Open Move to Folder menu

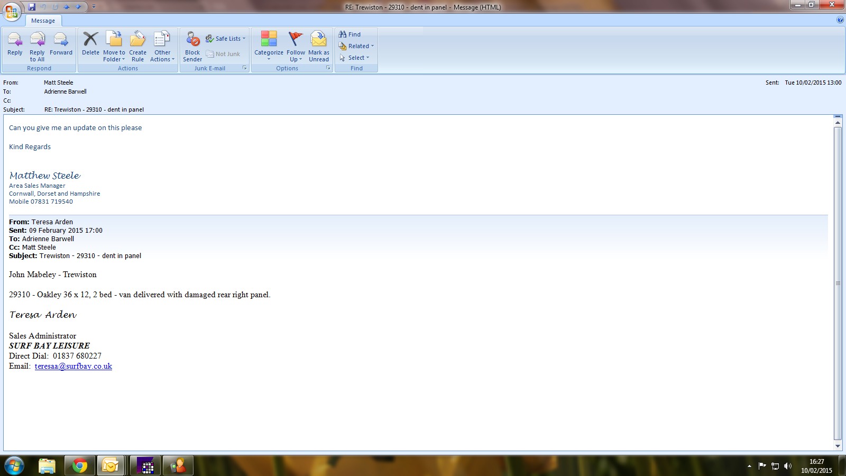point(114,47)
